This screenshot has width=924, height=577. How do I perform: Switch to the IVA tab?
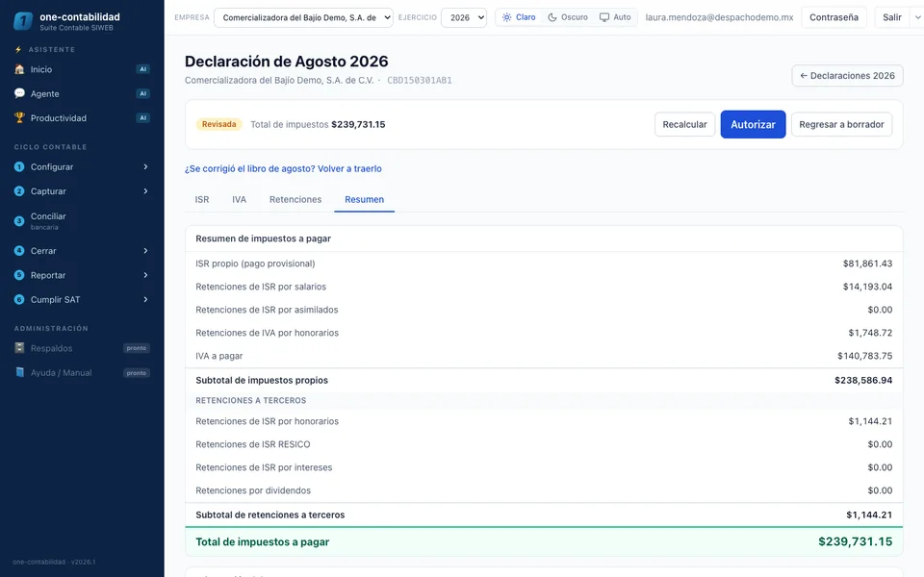[240, 200]
